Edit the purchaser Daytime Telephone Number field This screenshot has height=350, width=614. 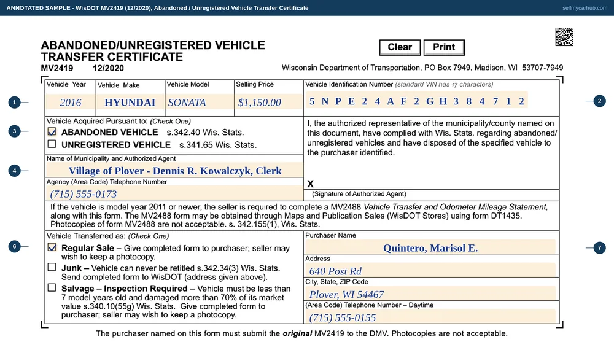coord(430,317)
